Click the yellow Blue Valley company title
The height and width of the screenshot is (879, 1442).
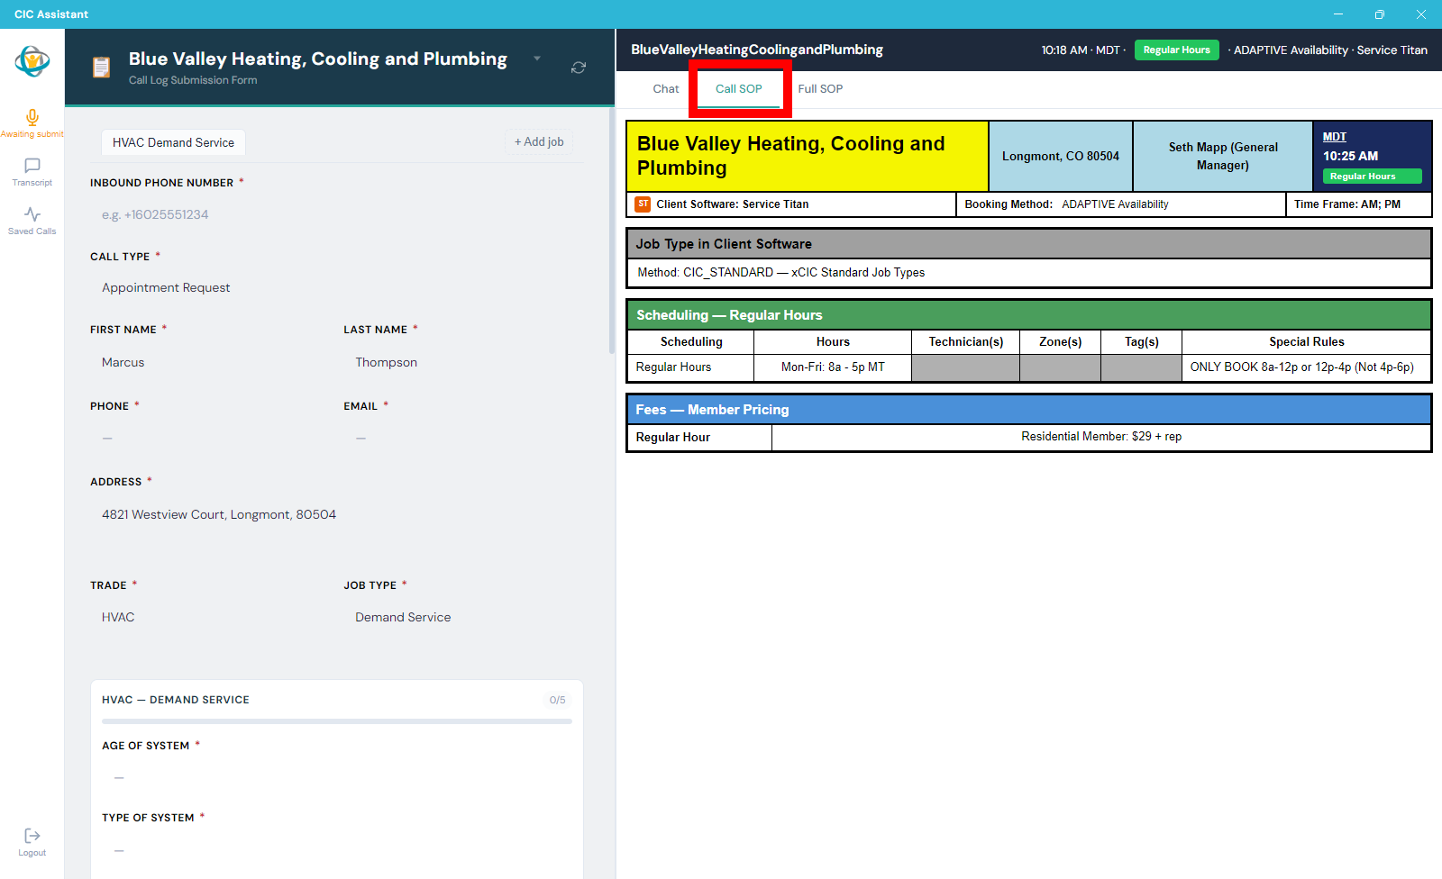click(807, 156)
